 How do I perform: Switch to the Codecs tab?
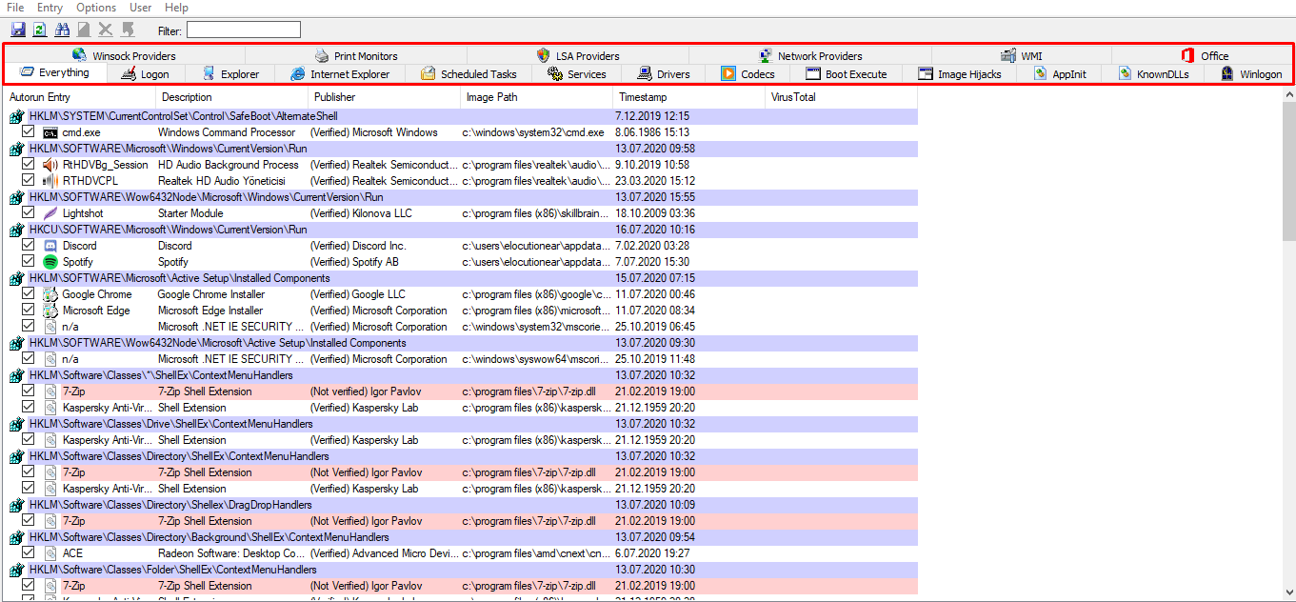(748, 74)
